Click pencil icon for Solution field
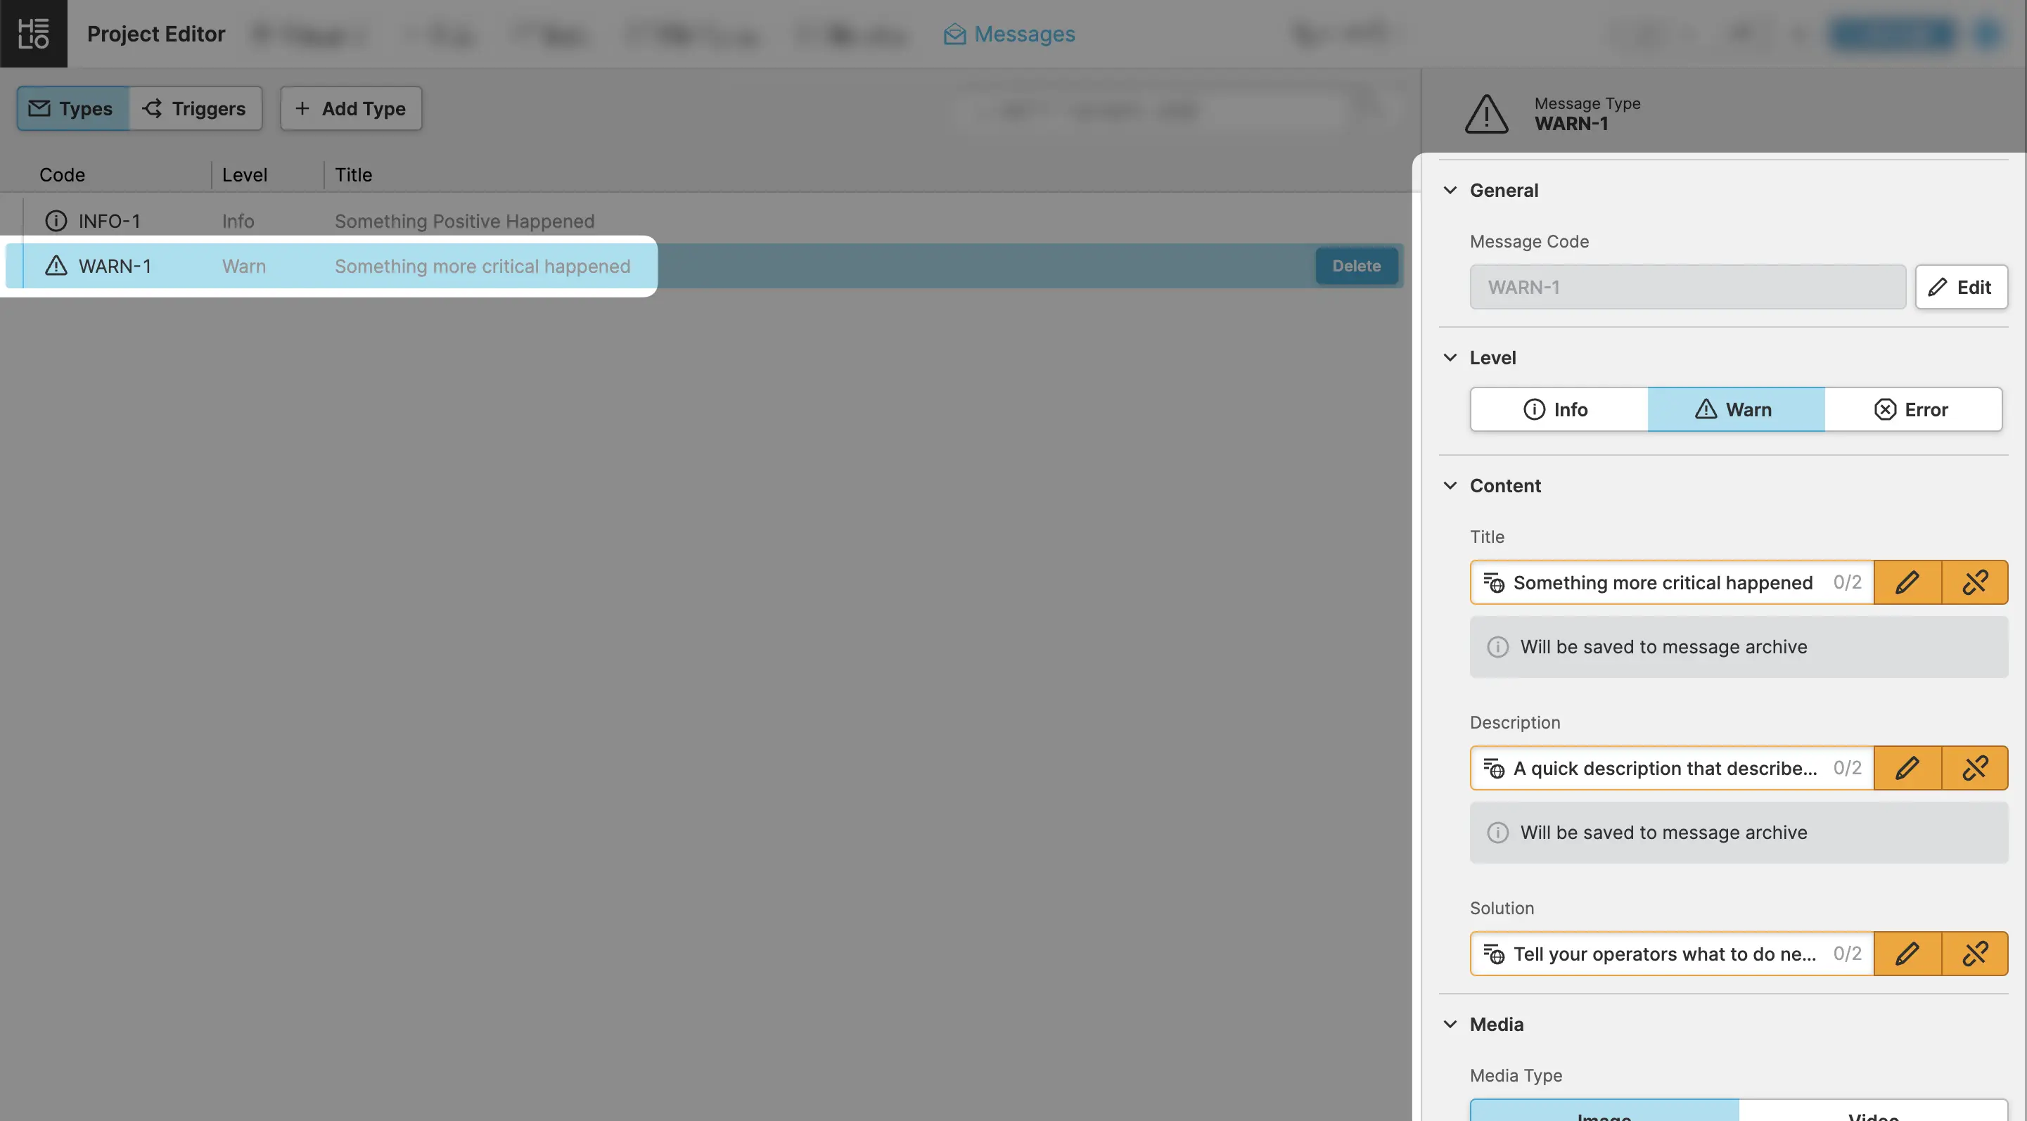The width and height of the screenshot is (2027, 1121). pyautogui.click(x=1907, y=954)
